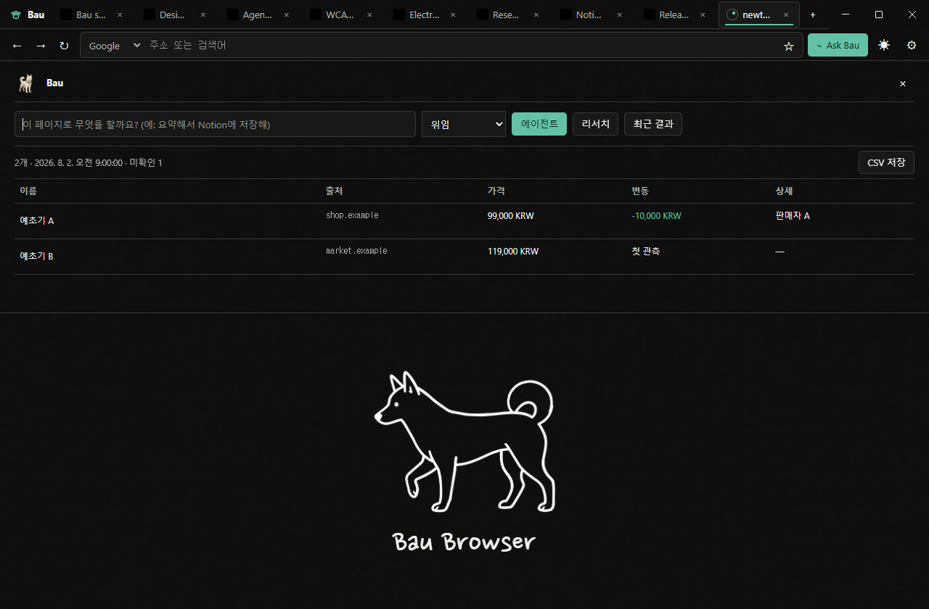Viewport: 929px width, 609px height.
Task: Click the CSV 저장 button
Action: [x=886, y=162]
